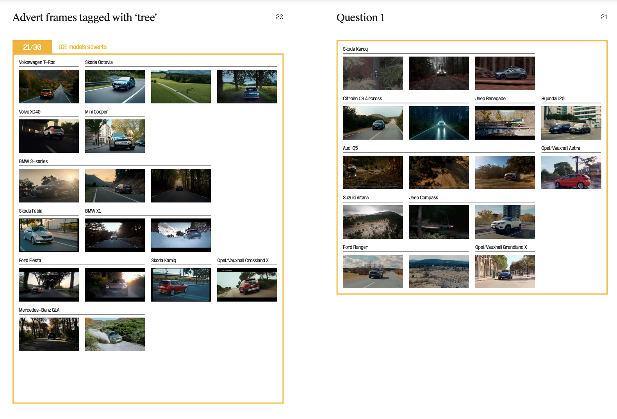Open the red Opel/Vauxhall Astra frame
617x419 pixels.
571,172
